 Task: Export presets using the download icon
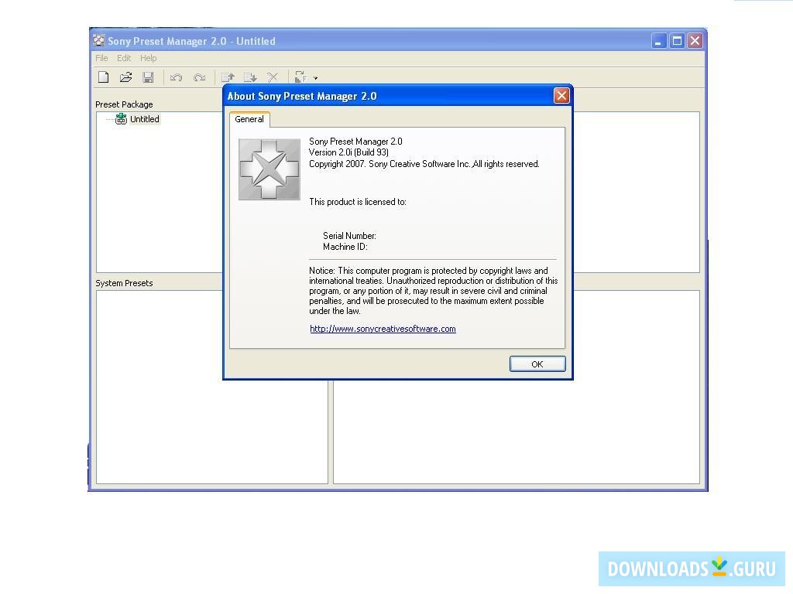point(249,77)
